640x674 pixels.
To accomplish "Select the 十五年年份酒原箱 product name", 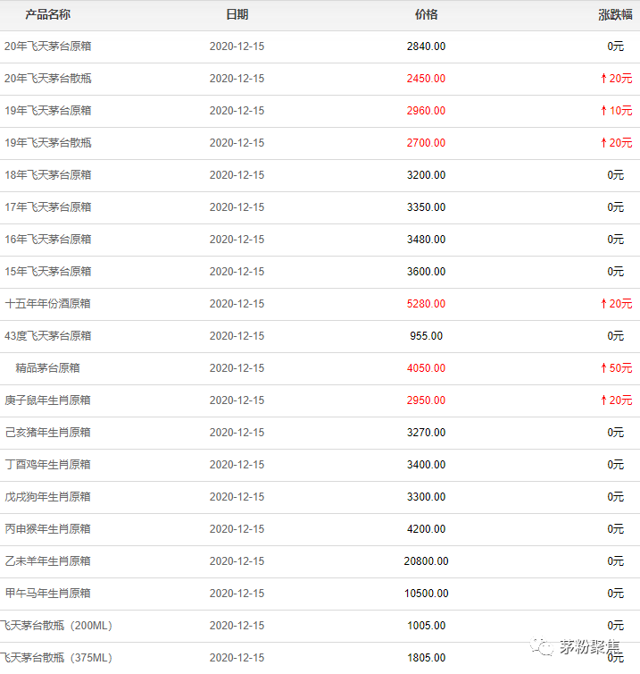I will pos(47,304).
